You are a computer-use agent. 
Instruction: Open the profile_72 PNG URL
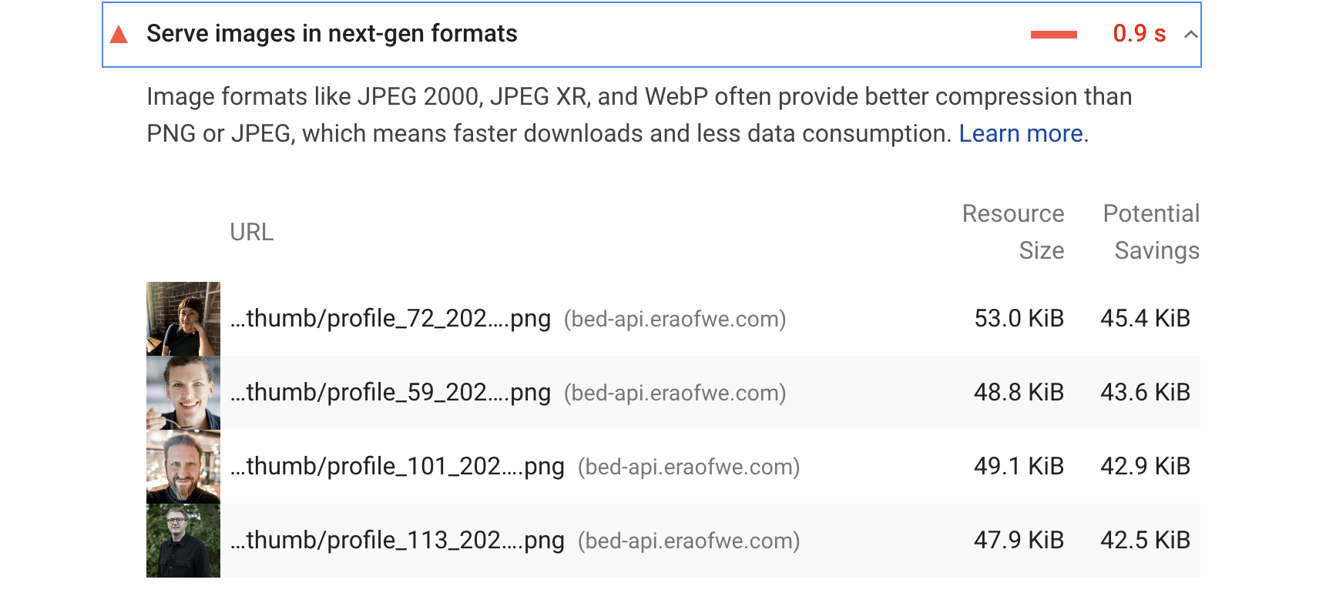tap(391, 319)
